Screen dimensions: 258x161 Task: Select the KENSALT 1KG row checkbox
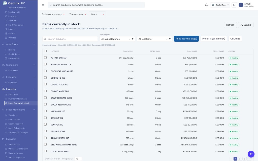(x=45, y=118)
